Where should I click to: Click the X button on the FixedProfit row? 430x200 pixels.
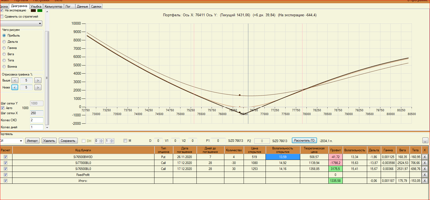pos(425,175)
